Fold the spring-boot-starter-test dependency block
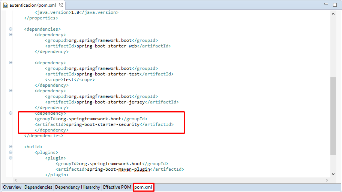Viewport: 342px width, 192px height. point(10,63)
